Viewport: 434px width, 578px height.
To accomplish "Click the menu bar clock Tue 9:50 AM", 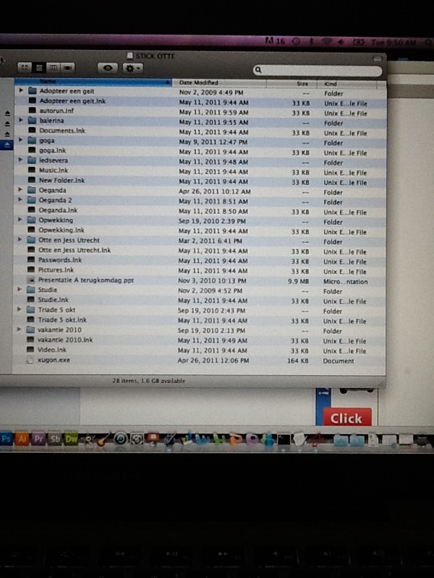I will 393,43.
